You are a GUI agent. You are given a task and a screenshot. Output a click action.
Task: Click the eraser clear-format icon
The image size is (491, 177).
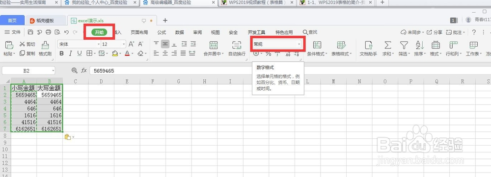click(140, 53)
